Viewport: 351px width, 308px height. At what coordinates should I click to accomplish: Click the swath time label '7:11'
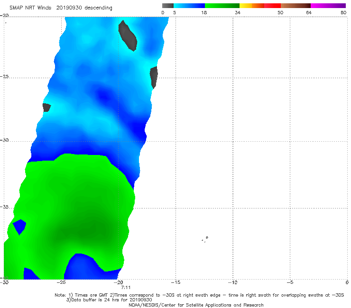tap(126, 288)
